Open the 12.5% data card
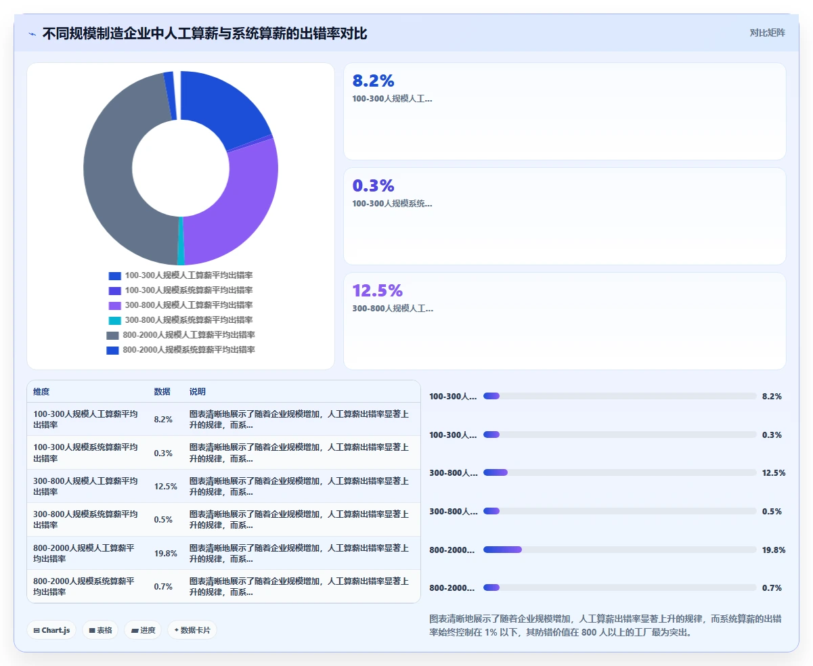Viewport: 813px width, 666px height. 565,321
